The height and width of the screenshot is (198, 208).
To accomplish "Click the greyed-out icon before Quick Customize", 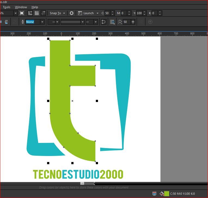I will [x=141, y=22].
